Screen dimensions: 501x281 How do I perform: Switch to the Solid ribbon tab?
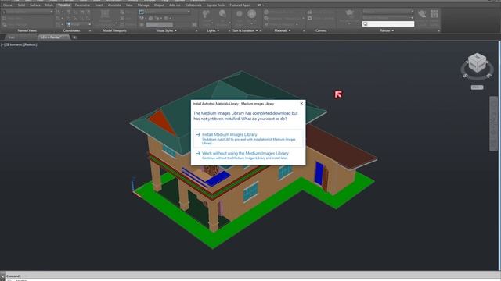tap(21, 5)
